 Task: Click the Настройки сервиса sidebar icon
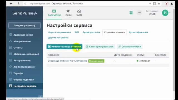11,86
